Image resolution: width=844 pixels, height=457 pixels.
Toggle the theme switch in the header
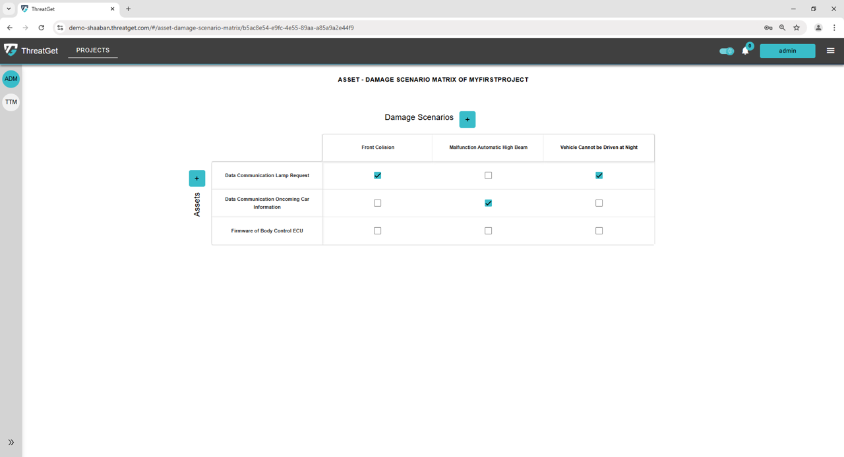727,51
